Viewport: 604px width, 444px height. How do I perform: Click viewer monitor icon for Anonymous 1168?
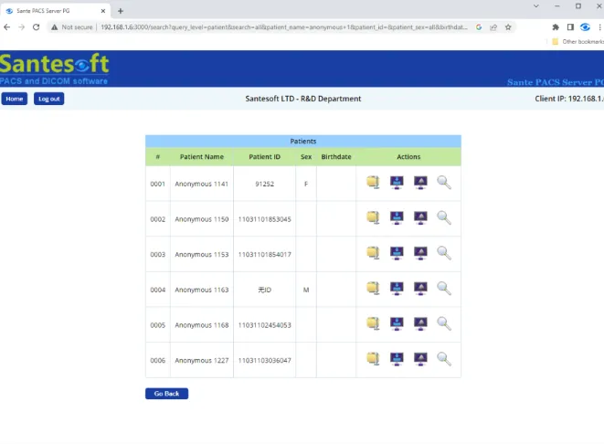point(420,323)
